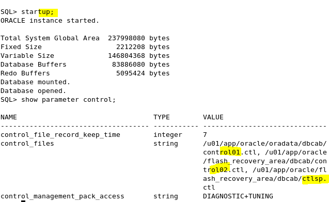This screenshot has height=202, width=329.
Task: Click the control_file_record_keep_time parameter name
Action: coord(60,135)
